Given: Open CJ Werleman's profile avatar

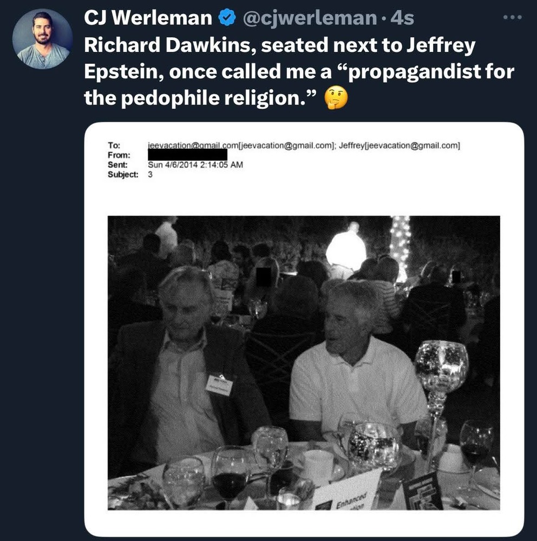Looking at the screenshot, I should click(42, 39).
